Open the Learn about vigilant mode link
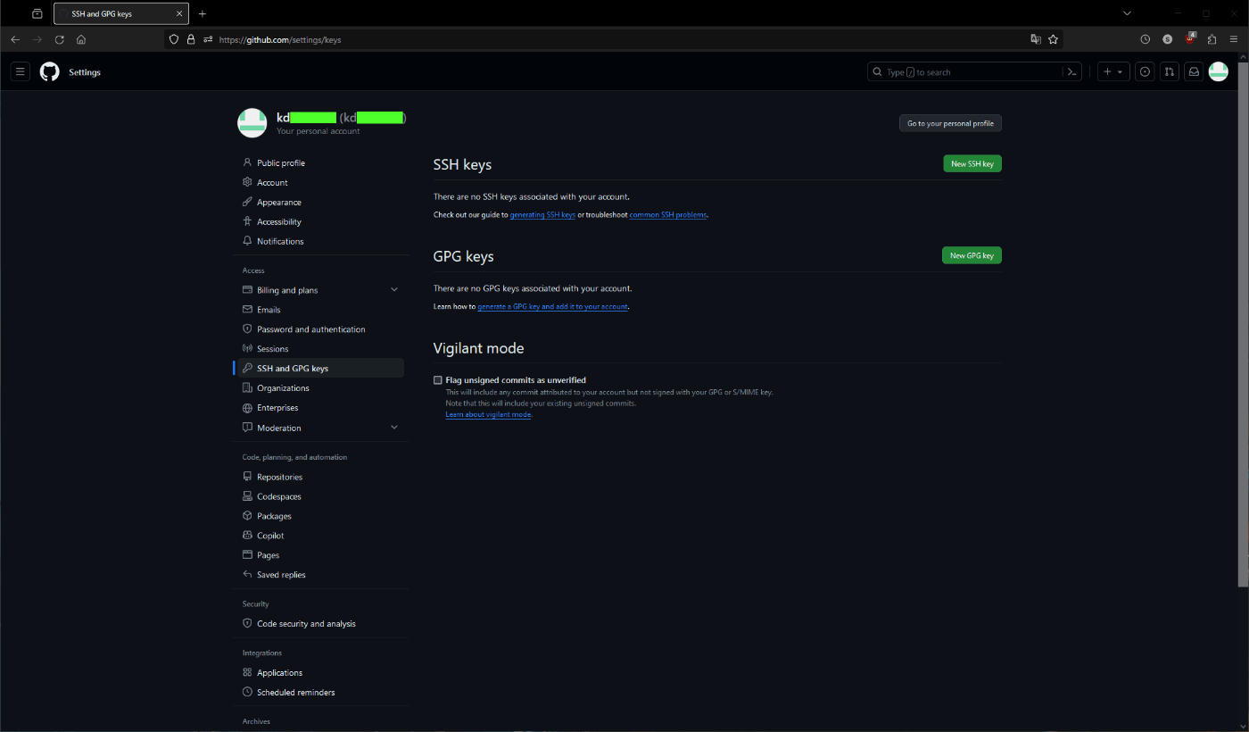 [x=488, y=415]
